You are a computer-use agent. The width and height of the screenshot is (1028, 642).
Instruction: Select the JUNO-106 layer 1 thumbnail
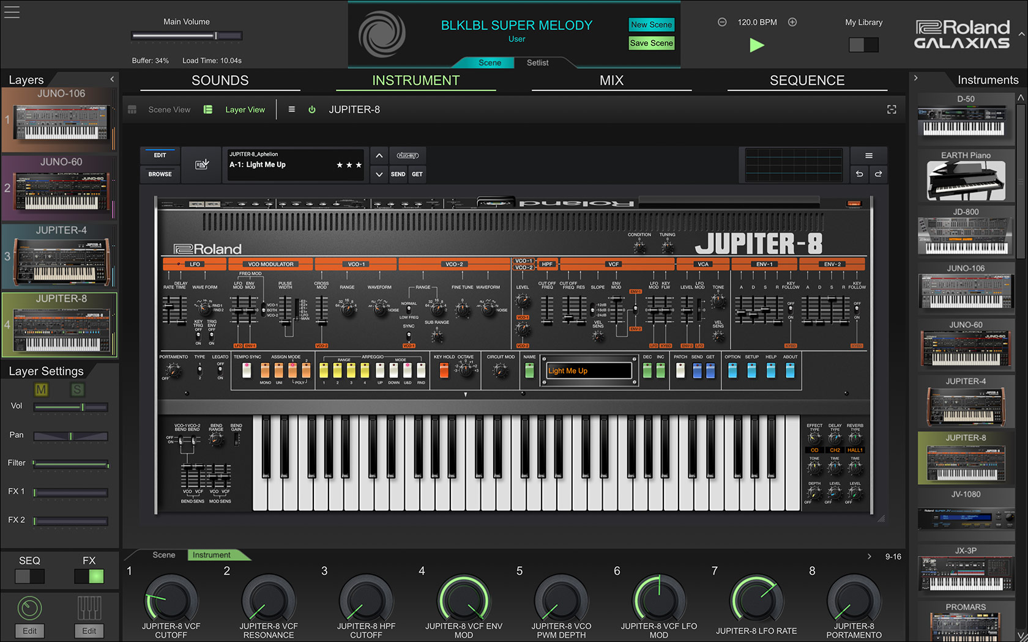coord(59,120)
